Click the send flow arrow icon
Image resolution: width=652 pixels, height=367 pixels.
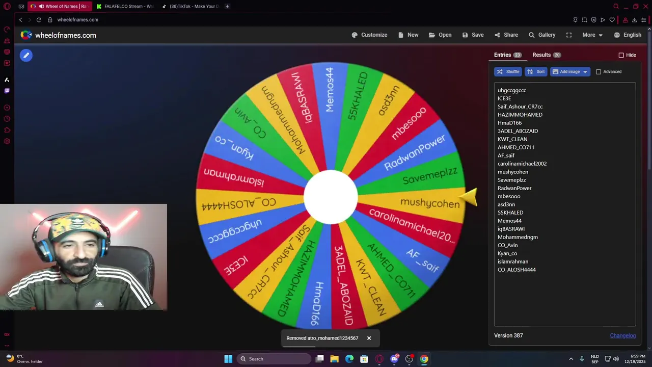(603, 20)
